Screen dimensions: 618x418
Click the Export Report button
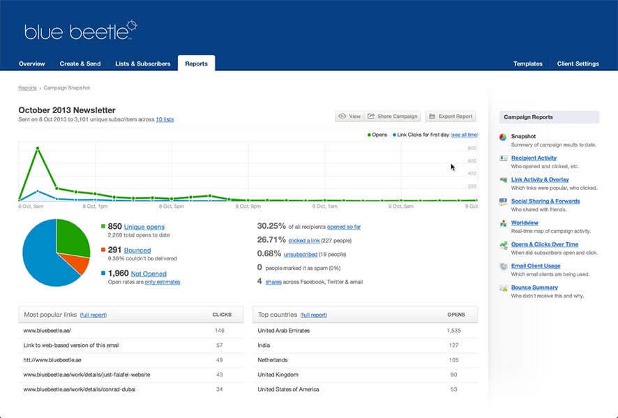click(451, 117)
